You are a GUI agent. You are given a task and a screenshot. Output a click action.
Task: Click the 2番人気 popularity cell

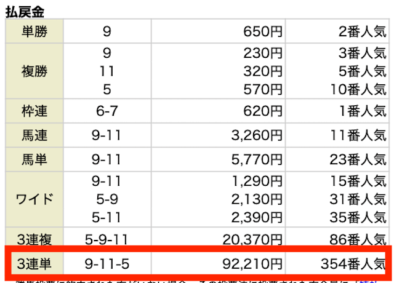pyautogui.click(x=362, y=31)
